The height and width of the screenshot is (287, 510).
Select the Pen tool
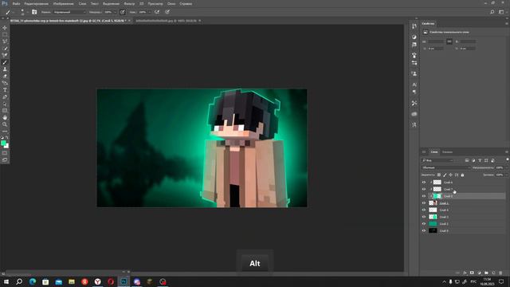click(5, 97)
